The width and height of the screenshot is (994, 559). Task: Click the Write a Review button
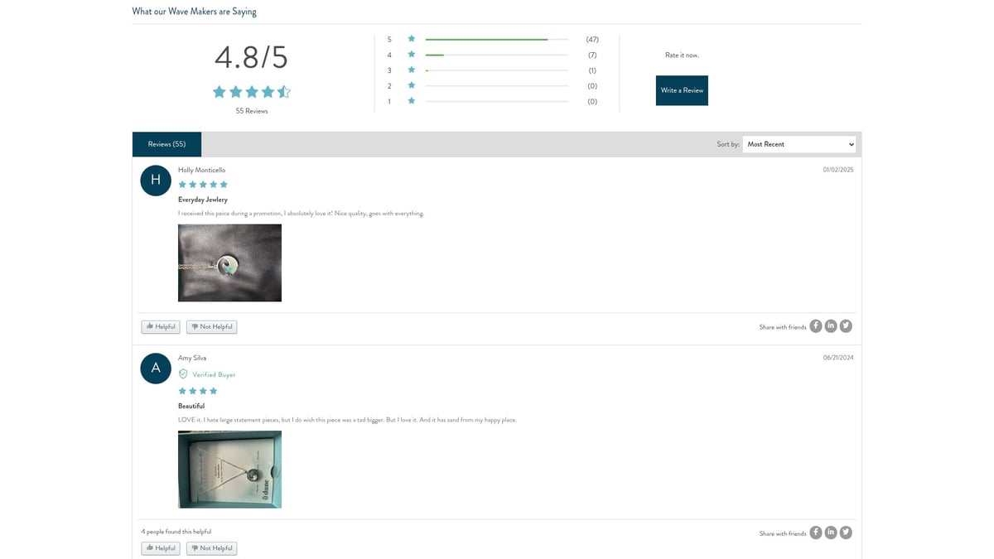[682, 90]
